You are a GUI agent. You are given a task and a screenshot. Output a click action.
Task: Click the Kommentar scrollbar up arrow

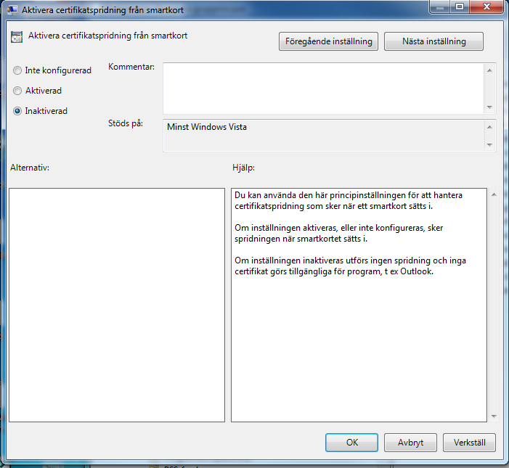coord(489,70)
